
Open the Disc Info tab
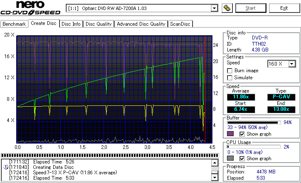71,24
